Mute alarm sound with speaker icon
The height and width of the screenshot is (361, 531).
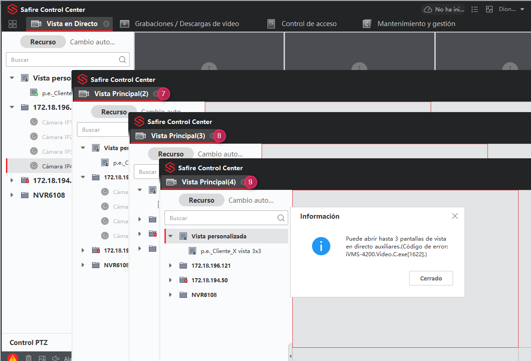click(x=56, y=358)
